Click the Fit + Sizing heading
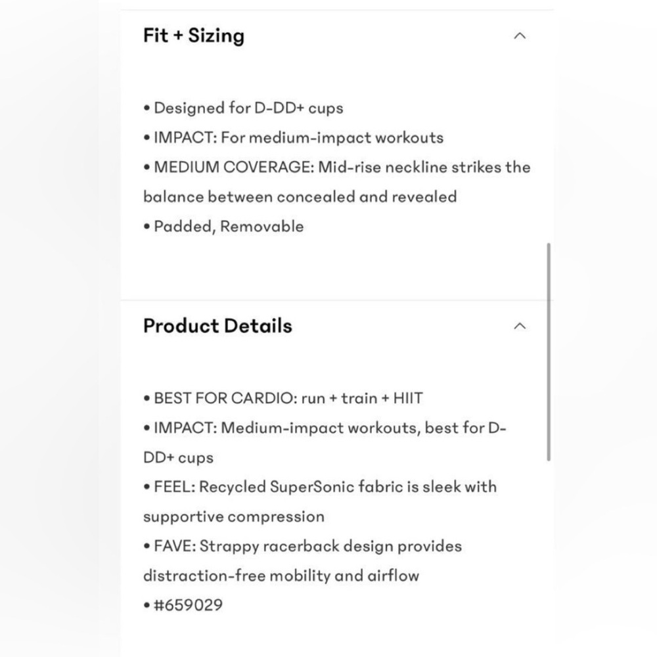Viewport: 657px width, 657px height. point(194,35)
